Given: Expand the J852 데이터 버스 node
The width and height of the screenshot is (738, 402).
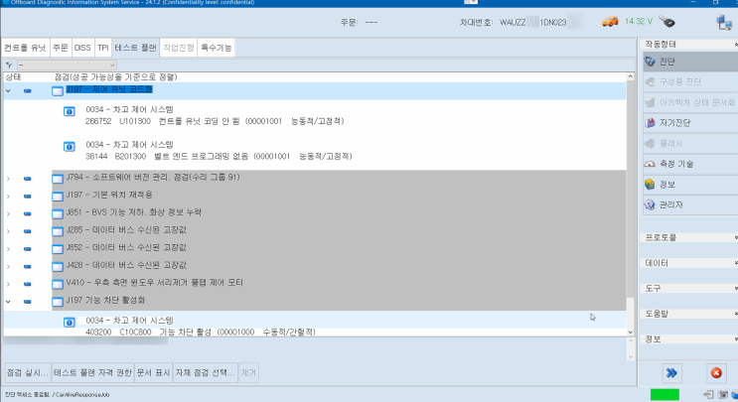Looking at the screenshot, I should coord(8,249).
